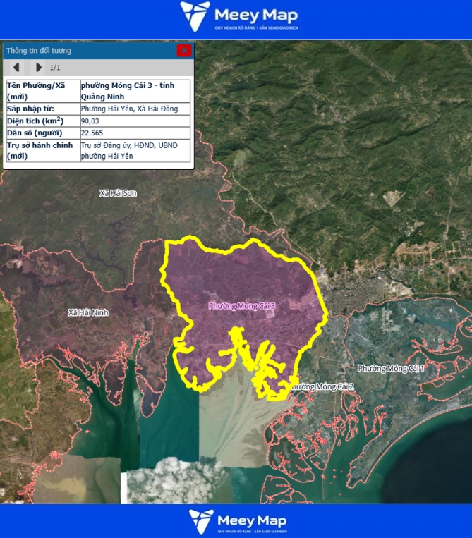Click the previous record arrow in popup
472x538 pixels.
[x=16, y=68]
